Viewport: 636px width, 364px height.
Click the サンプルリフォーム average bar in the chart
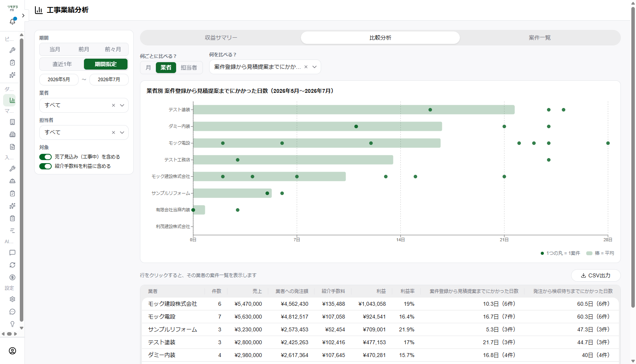point(232,193)
